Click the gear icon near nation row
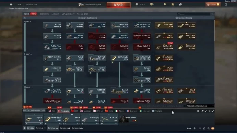 (x=198, y=111)
